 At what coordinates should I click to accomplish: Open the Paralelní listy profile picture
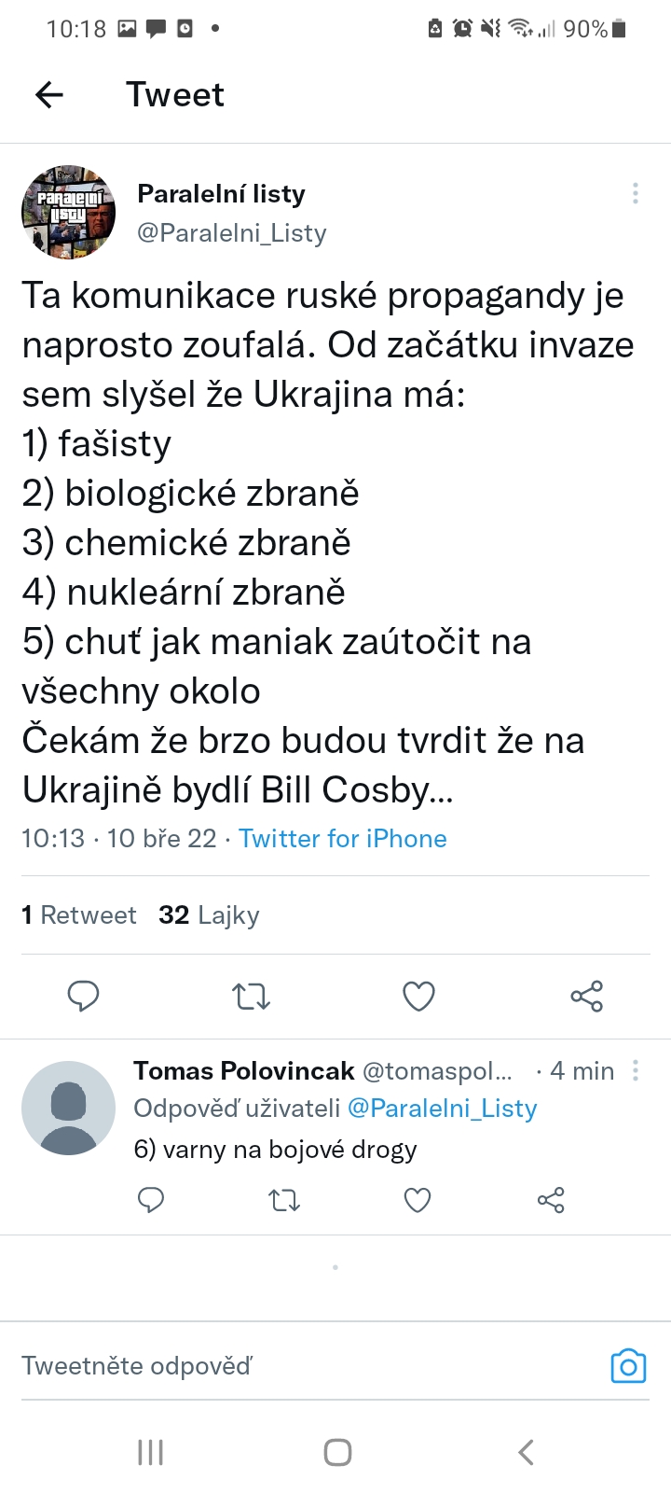click(x=68, y=213)
